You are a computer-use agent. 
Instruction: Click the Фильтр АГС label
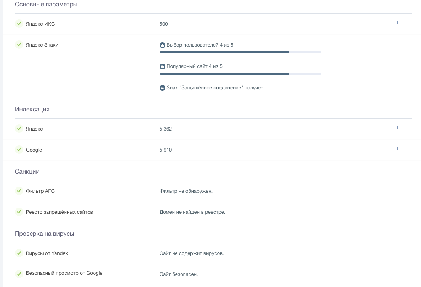(x=40, y=191)
